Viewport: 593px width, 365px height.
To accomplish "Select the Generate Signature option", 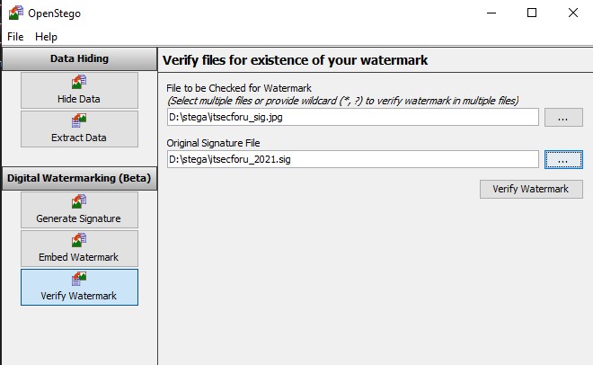I will click(79, 209).
